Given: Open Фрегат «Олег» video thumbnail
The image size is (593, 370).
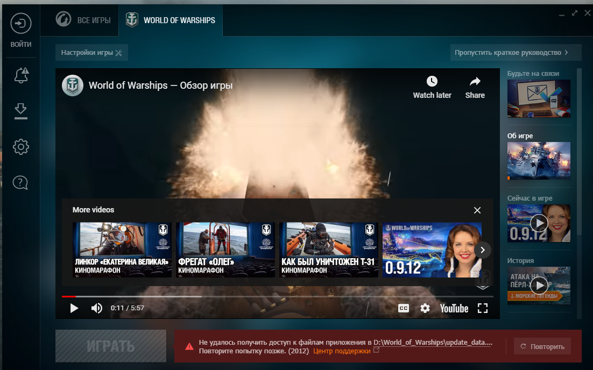Looking at the screenshot, I should point(225,250).
